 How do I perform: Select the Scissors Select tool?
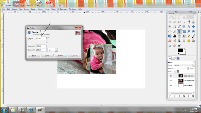click(193, 22)
